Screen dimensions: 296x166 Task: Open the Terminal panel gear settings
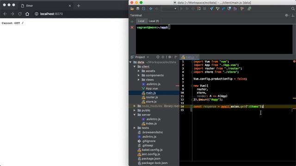pyautogui.click(x=287, y=15)
